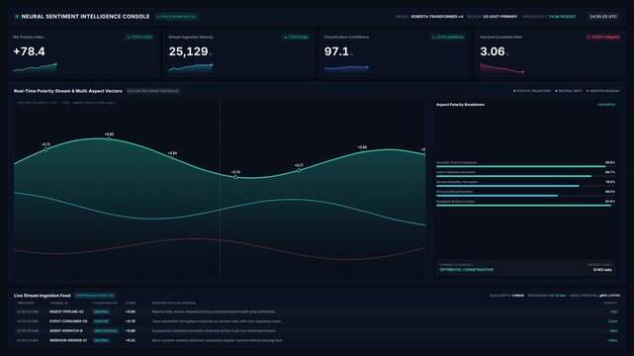The image size is (634, 356).
Task: Click the Classification Confidence trend badge
Action: [x=448, y=37]
